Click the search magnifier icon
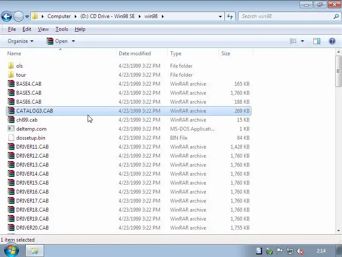Screen dimensions: 342x257 (336, 16)
